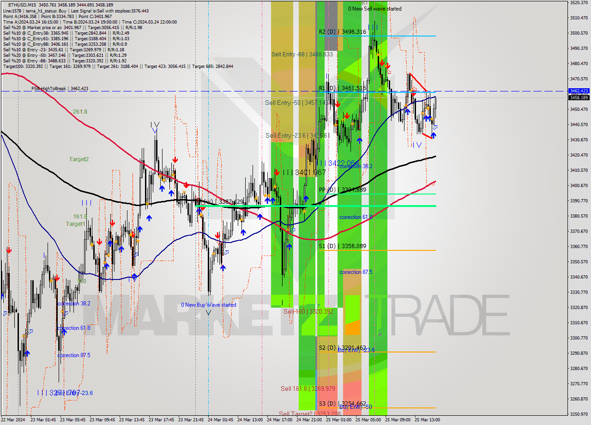Image resolution: width=591 pixels, height=425 pixels.
Task: Click the Sell %10 @ C_Entry38 line
Action: pos(66,33)
